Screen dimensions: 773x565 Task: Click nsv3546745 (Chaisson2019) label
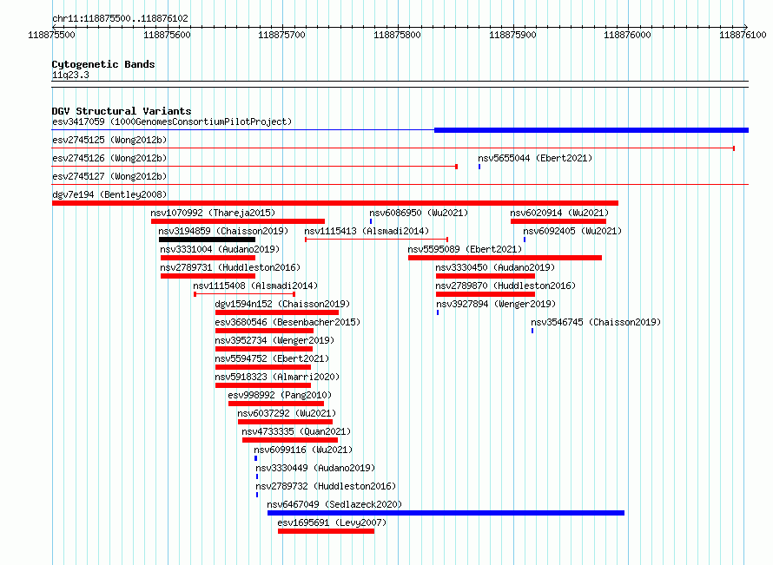[596, 322]
